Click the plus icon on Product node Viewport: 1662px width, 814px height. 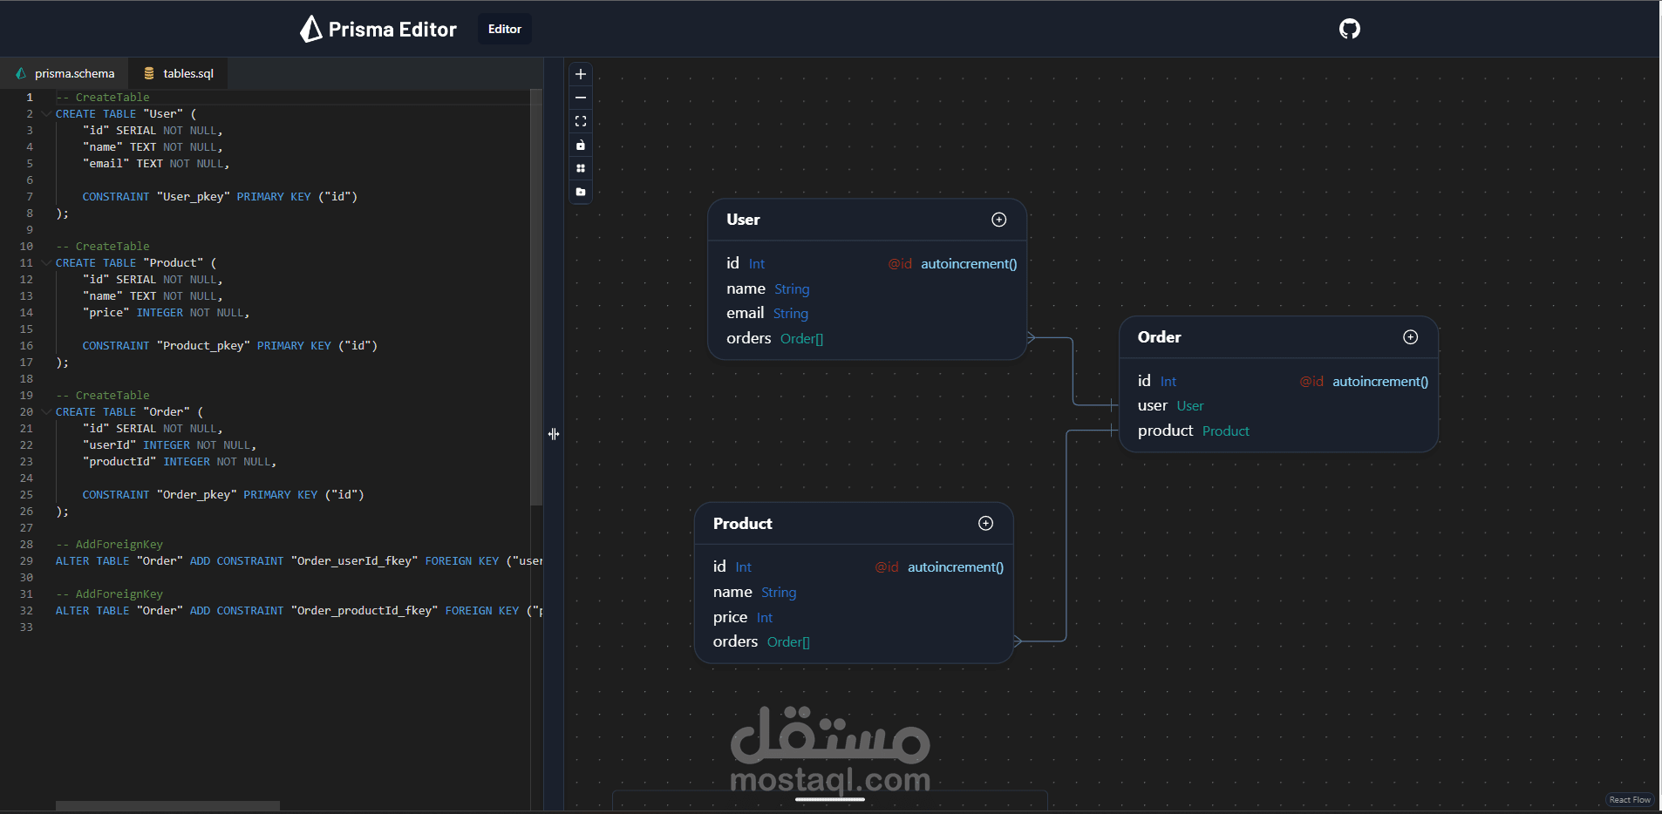click(x=986, y=523)
